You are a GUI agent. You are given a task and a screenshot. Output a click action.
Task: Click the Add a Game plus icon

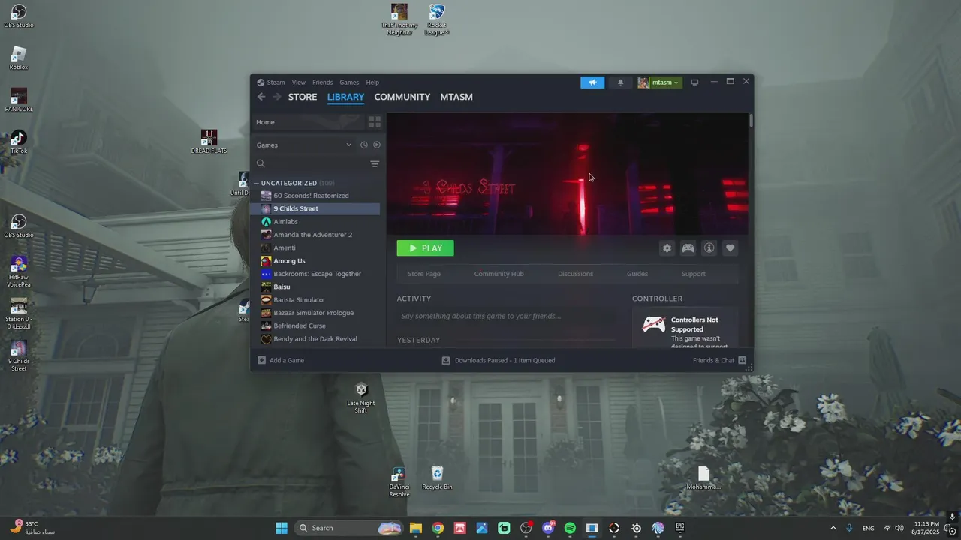(x=261, y=360)
